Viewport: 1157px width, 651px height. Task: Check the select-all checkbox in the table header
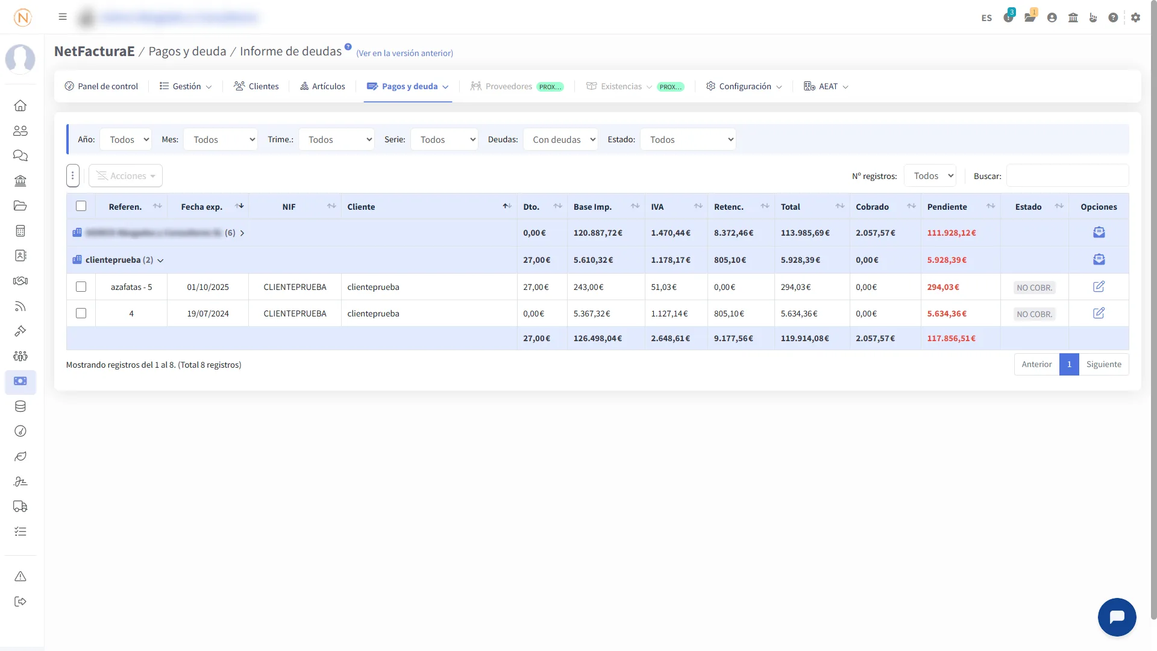[x=81, y=206]
